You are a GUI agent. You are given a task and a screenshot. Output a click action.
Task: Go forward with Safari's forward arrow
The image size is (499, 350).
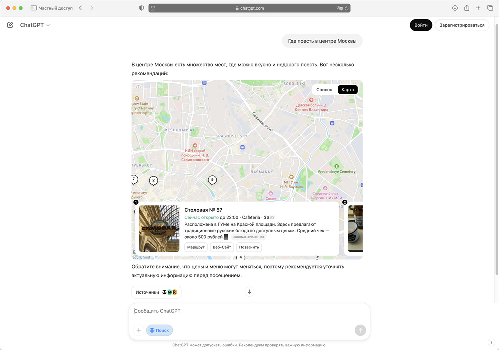point(92,8)
